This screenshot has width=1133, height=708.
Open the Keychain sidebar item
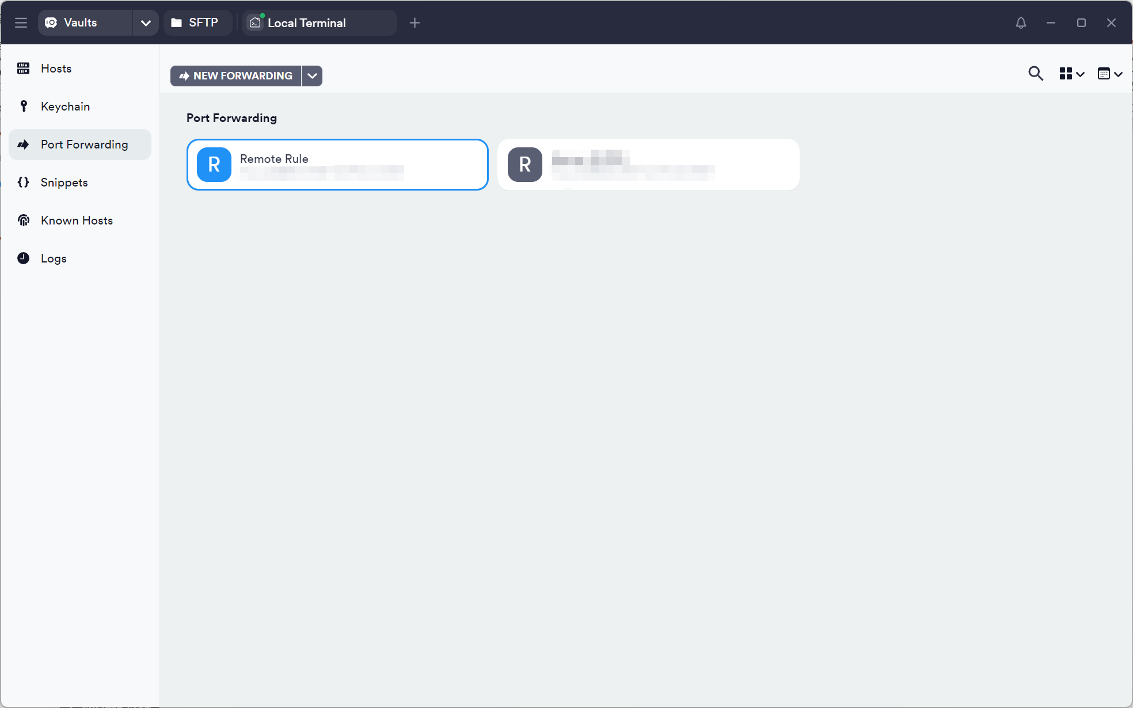click(x=65, y=106)
